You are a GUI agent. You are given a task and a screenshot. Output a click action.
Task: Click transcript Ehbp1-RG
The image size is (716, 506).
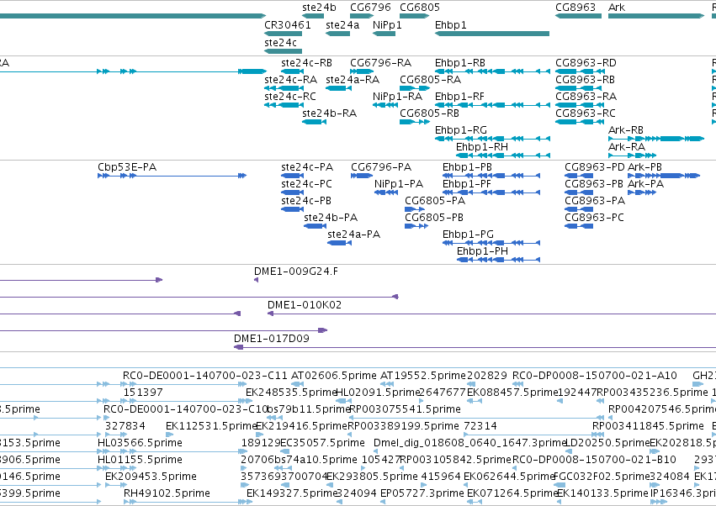[493, 139]
